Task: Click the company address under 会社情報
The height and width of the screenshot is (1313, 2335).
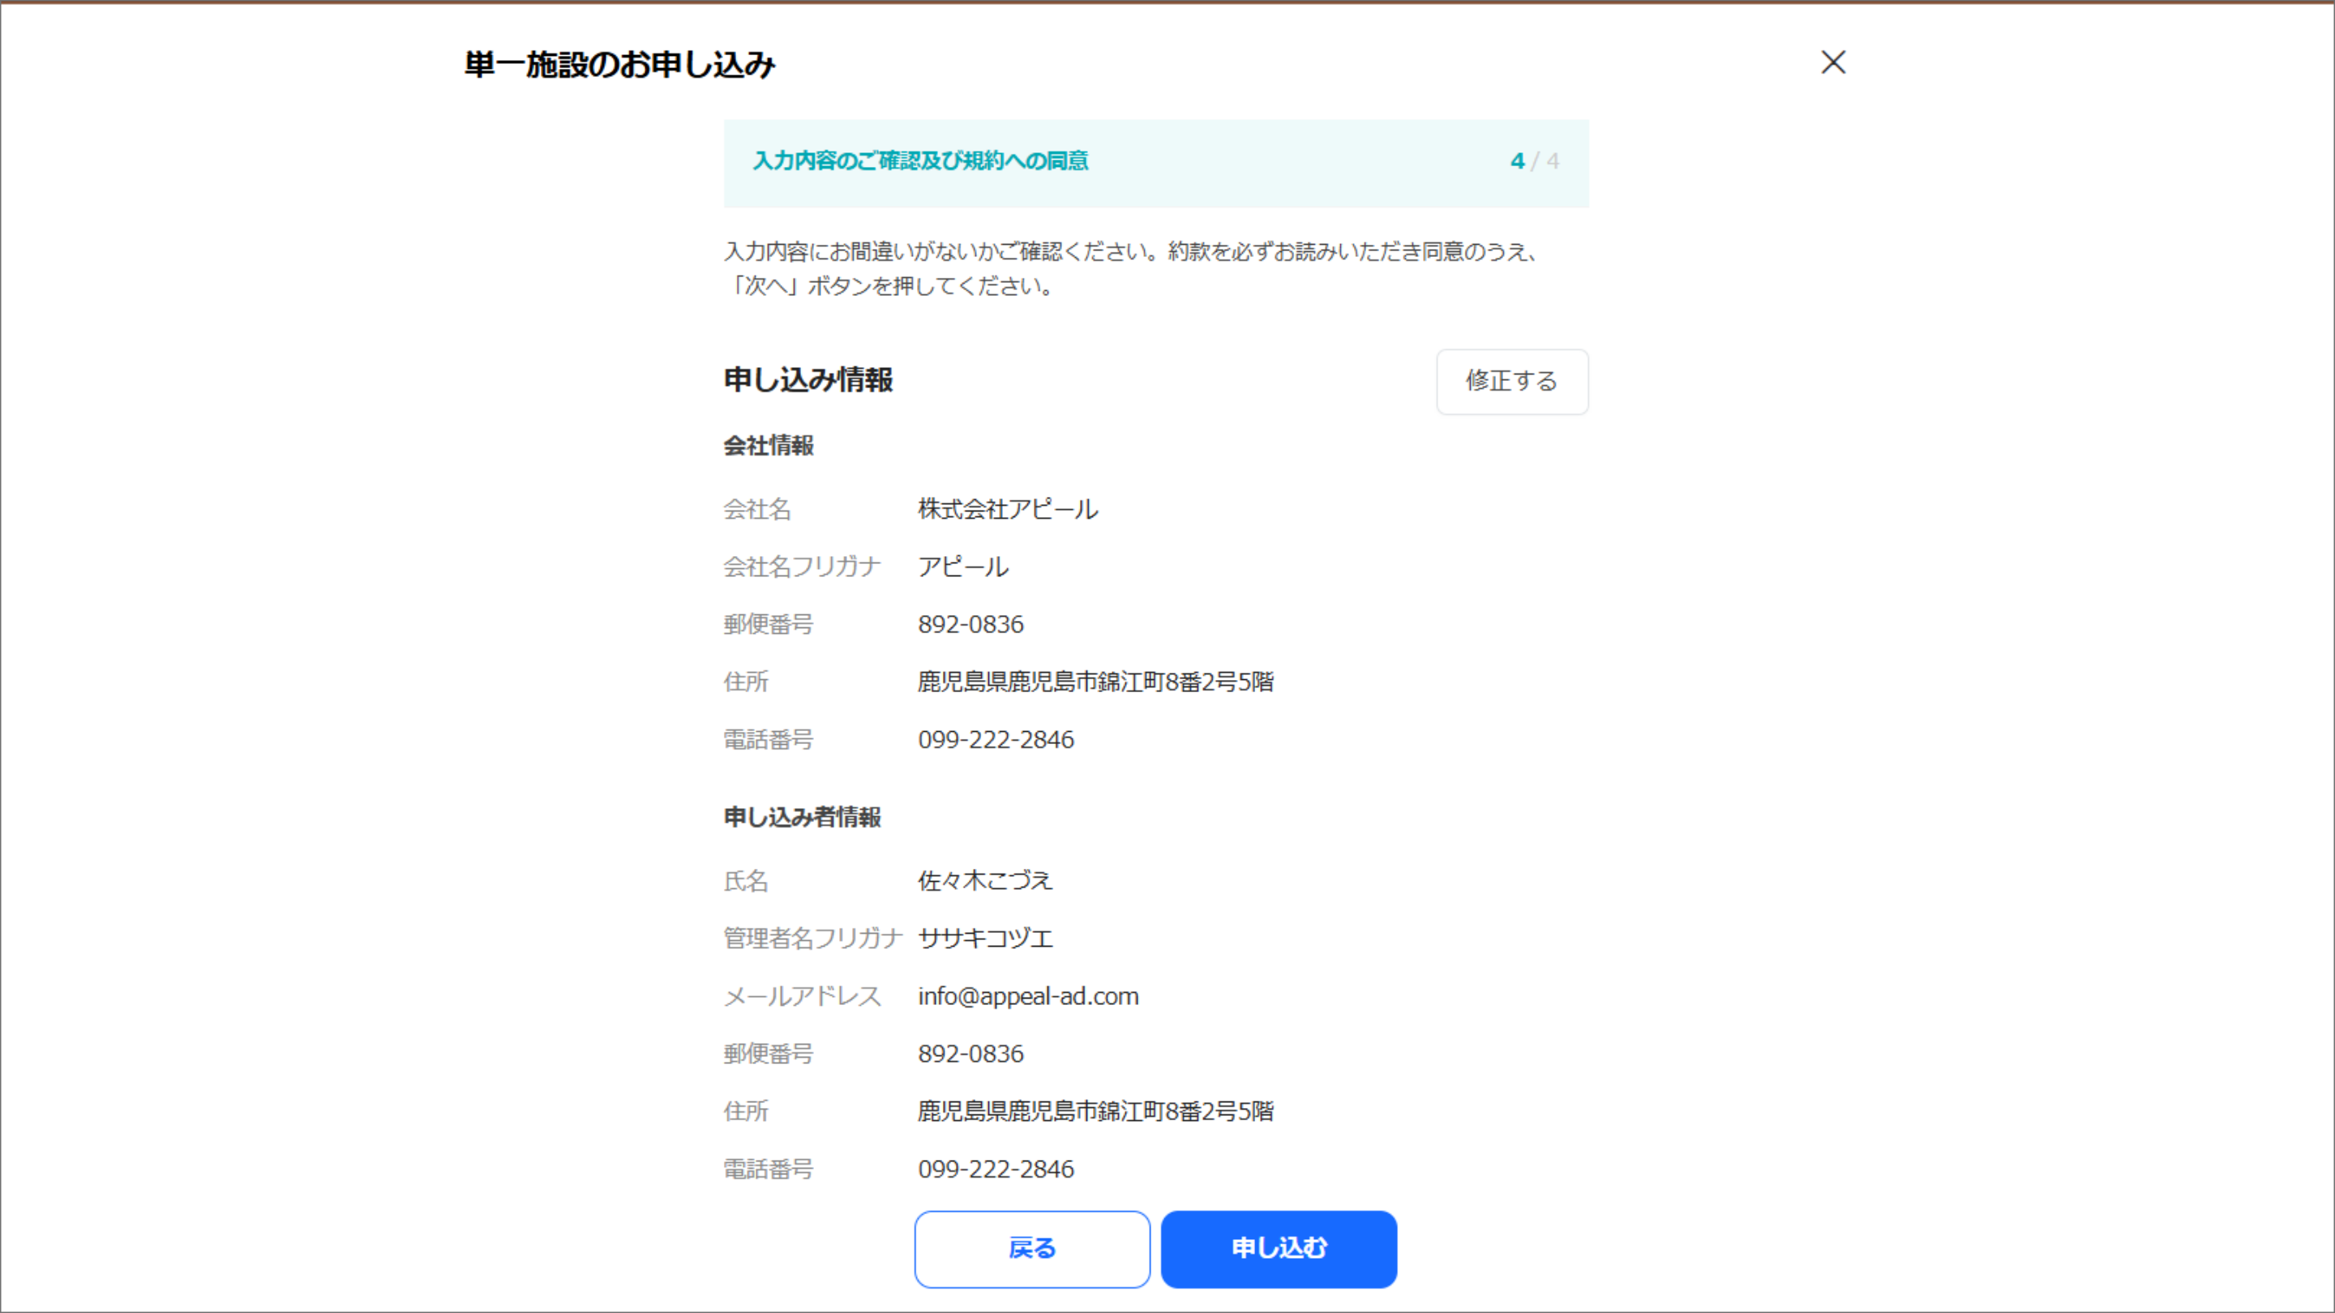Action: 1095,682
